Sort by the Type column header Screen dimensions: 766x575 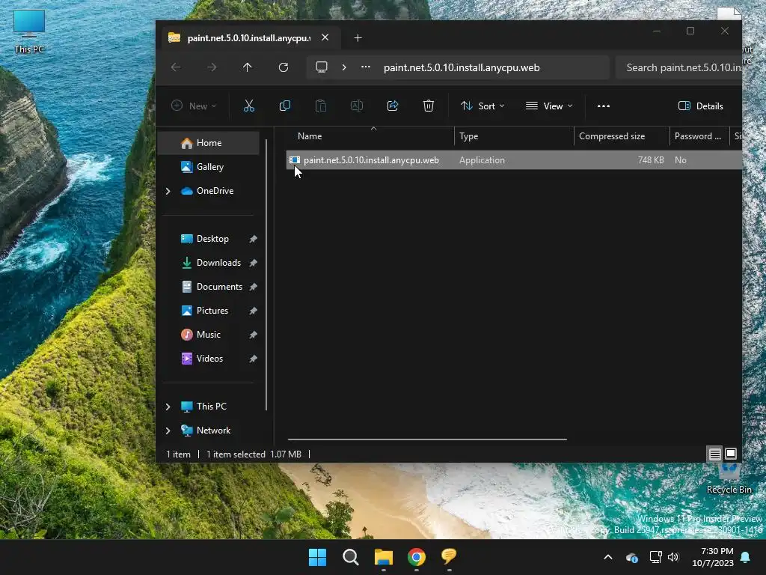click(x=514, y=136)
